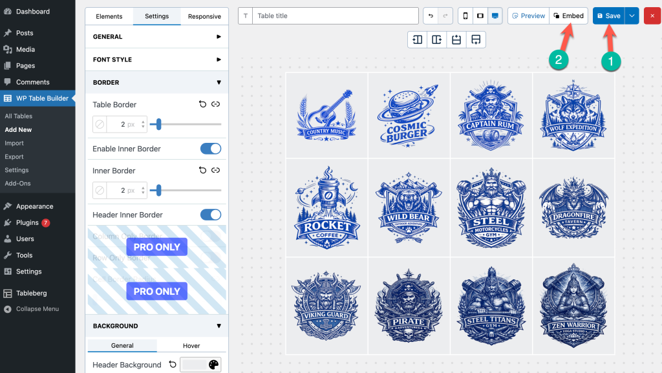Switch to tablet device preview

[480, 16]
